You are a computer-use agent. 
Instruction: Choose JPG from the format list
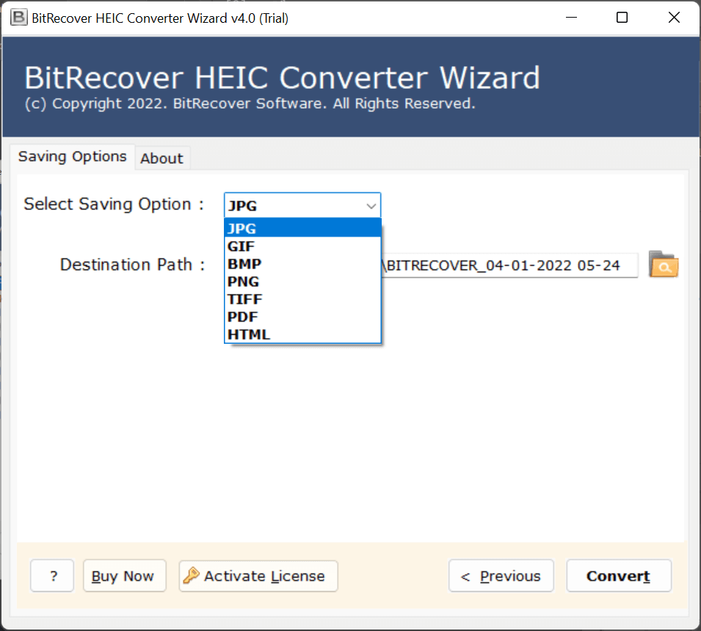(302, 228)
